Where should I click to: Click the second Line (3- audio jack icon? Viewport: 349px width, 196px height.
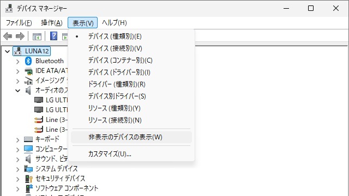(39, 130)
